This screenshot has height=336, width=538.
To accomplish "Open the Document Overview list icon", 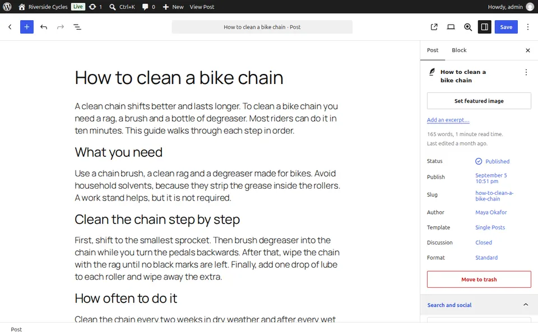I will click(77, 27).
